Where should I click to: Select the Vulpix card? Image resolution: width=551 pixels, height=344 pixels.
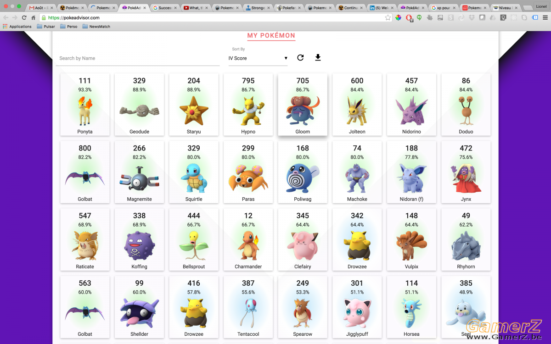(411, 239)
